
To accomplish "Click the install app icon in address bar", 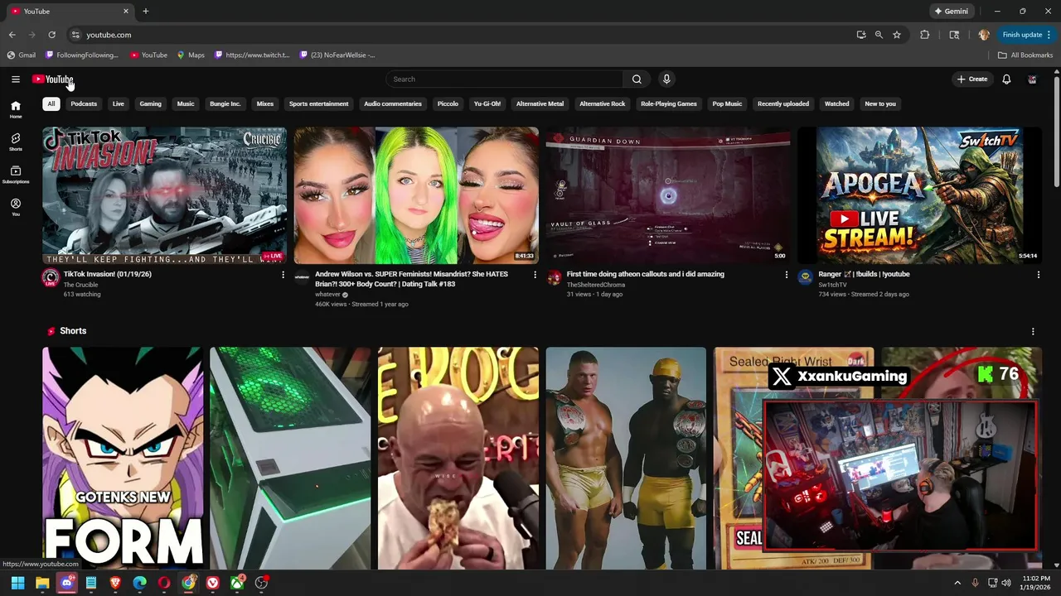I will (861, 35).
